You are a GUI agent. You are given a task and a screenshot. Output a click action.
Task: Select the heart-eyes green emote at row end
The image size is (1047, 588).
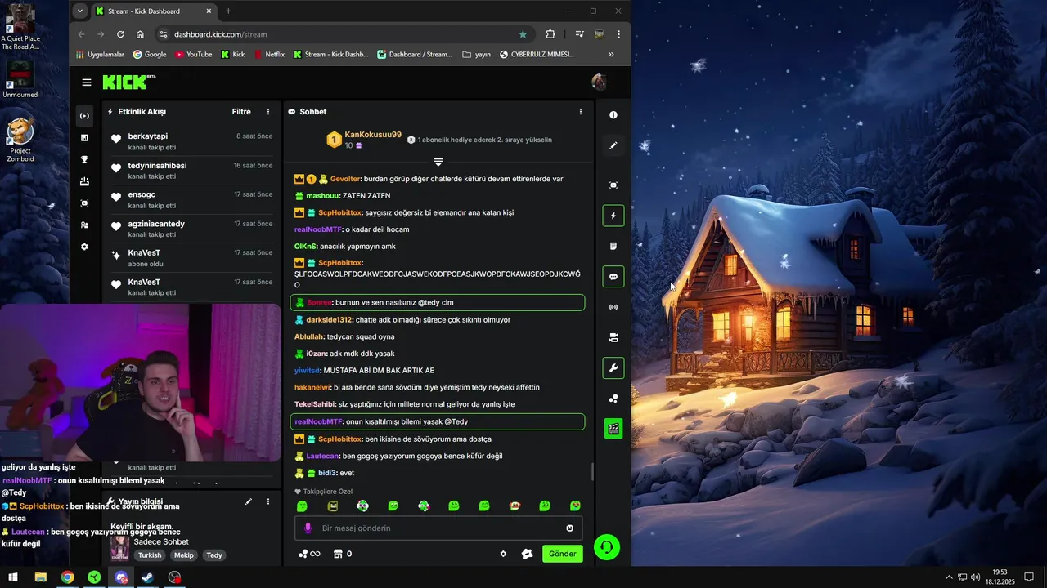coord(575,506)
